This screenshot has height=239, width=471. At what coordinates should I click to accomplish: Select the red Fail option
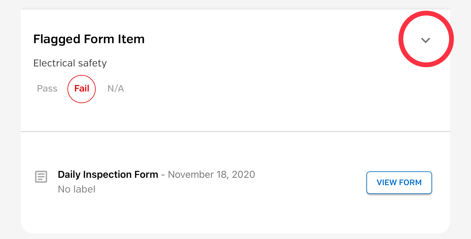82,89
